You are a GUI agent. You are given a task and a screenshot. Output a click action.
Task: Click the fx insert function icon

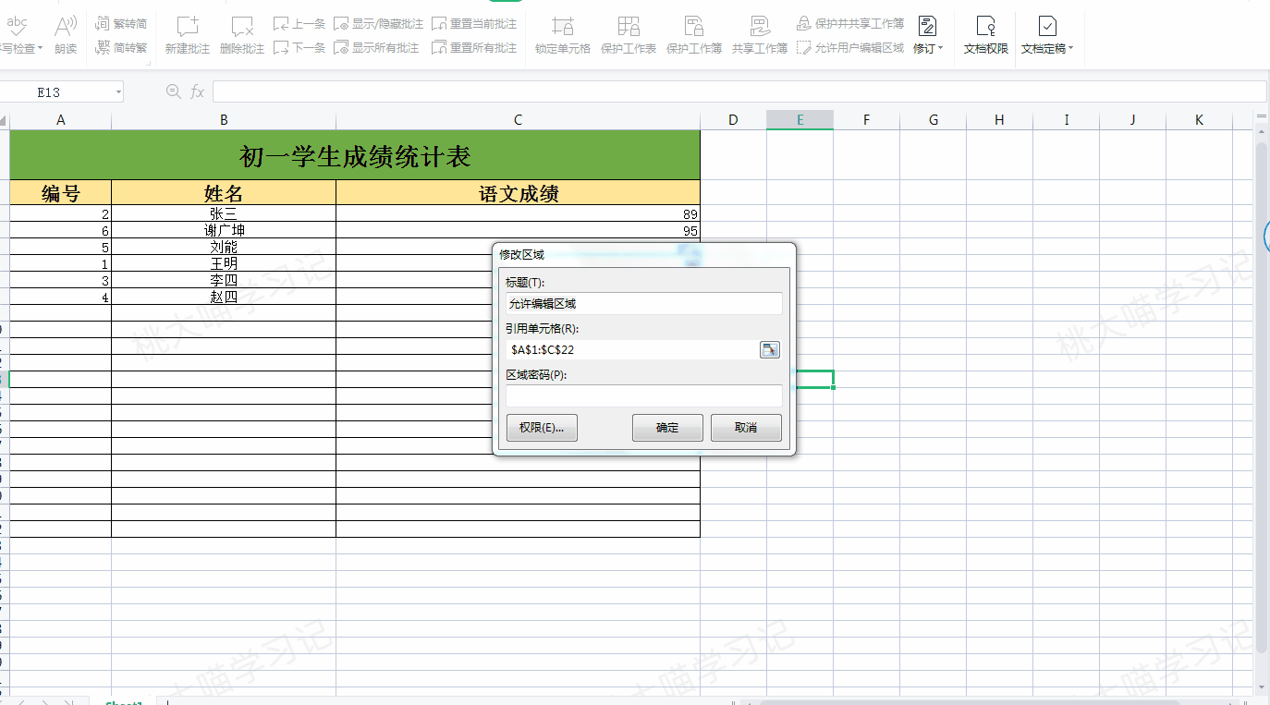(x=197, y=91)
